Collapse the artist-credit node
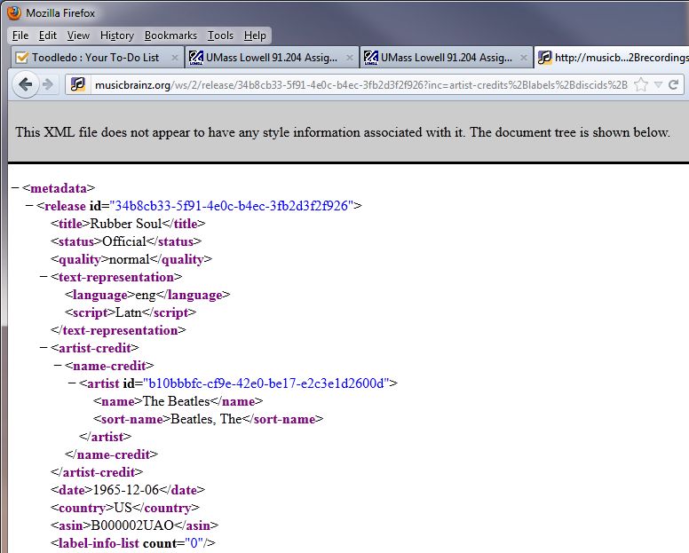 tap(44, 347)
